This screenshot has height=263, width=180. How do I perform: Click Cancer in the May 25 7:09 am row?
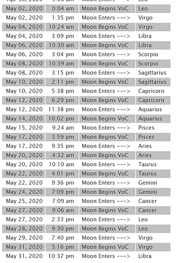[x=147, y=201]
